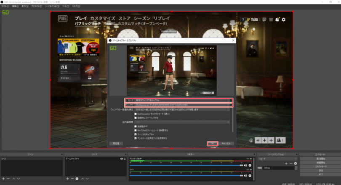Open the PUBG chat message icon
The height and width of the screenshot is (185, 341).
click(x=264, y=19)
